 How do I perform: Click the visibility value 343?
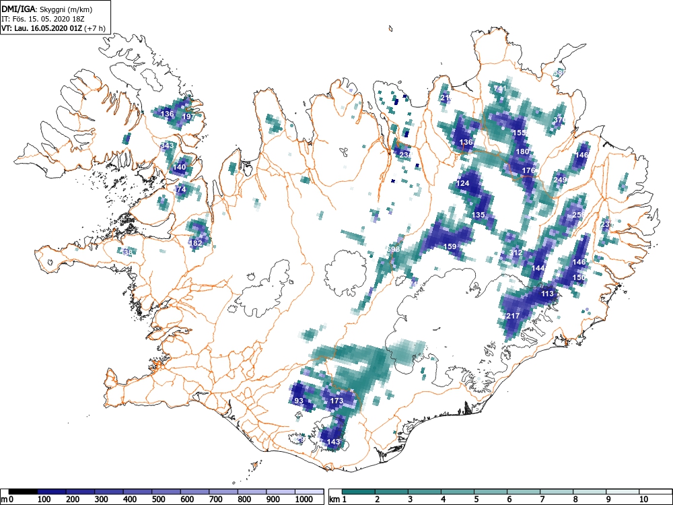pos(167,145)
